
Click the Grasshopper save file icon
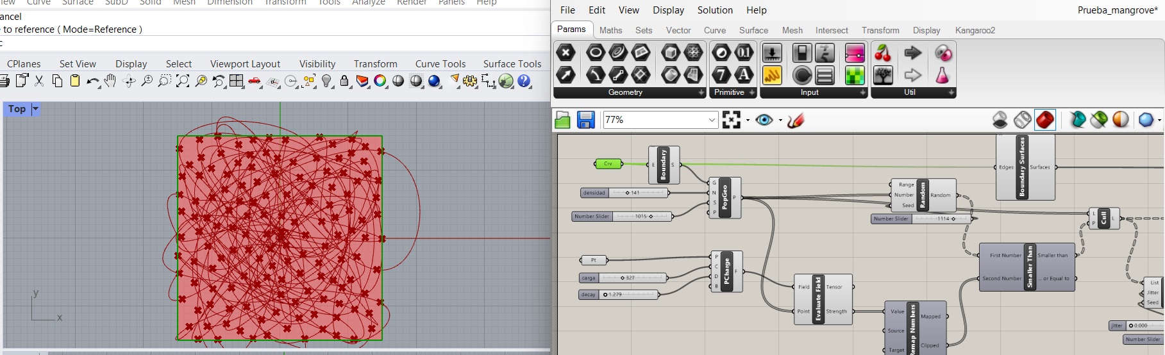pyautogui.click(x=585, y=120)
